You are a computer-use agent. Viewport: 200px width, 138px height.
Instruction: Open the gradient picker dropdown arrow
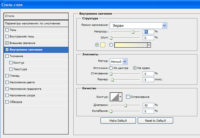click(x=149, y=45)
